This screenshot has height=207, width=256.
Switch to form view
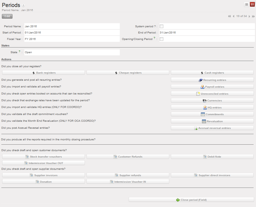252,4
